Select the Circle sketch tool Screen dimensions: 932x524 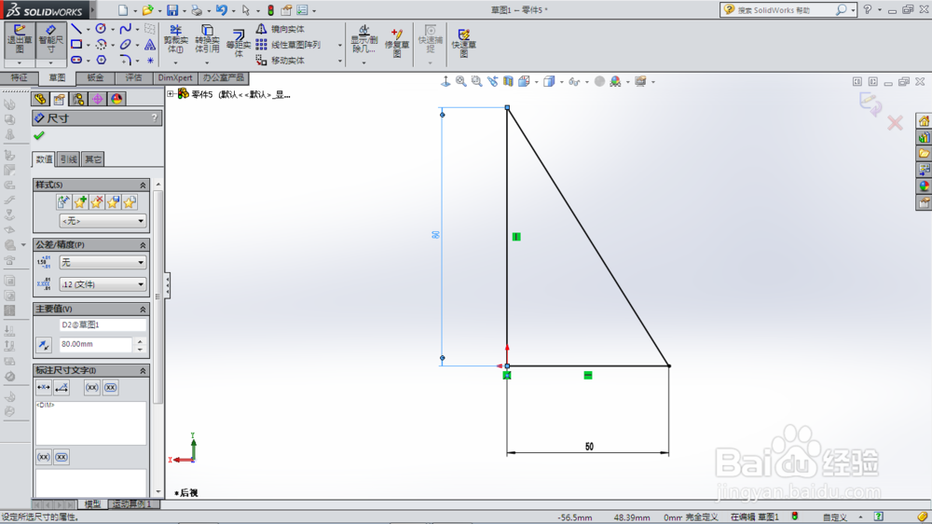pyautogui.click(x=101, y=29)
